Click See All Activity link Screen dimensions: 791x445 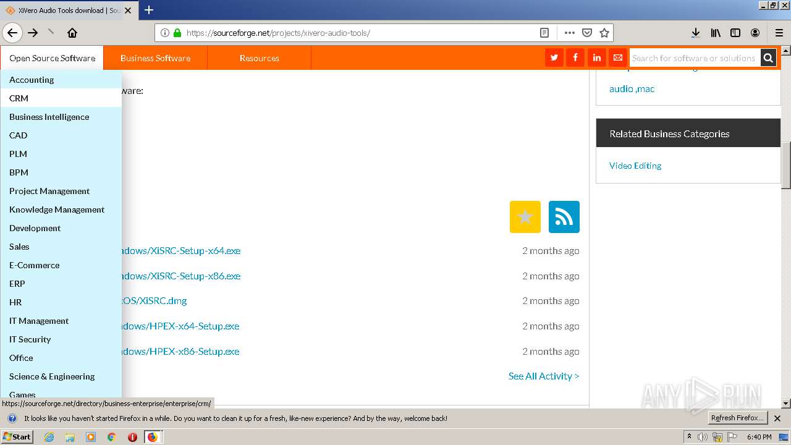(x=544, y=376)
